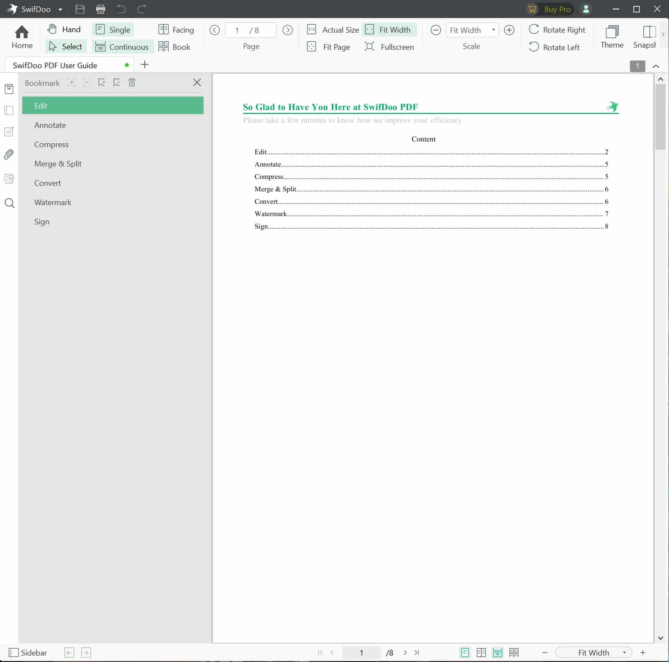The image size is (669, 662).
Task: Go to previous page using ribbon arrow
Action: coord(215,30)
